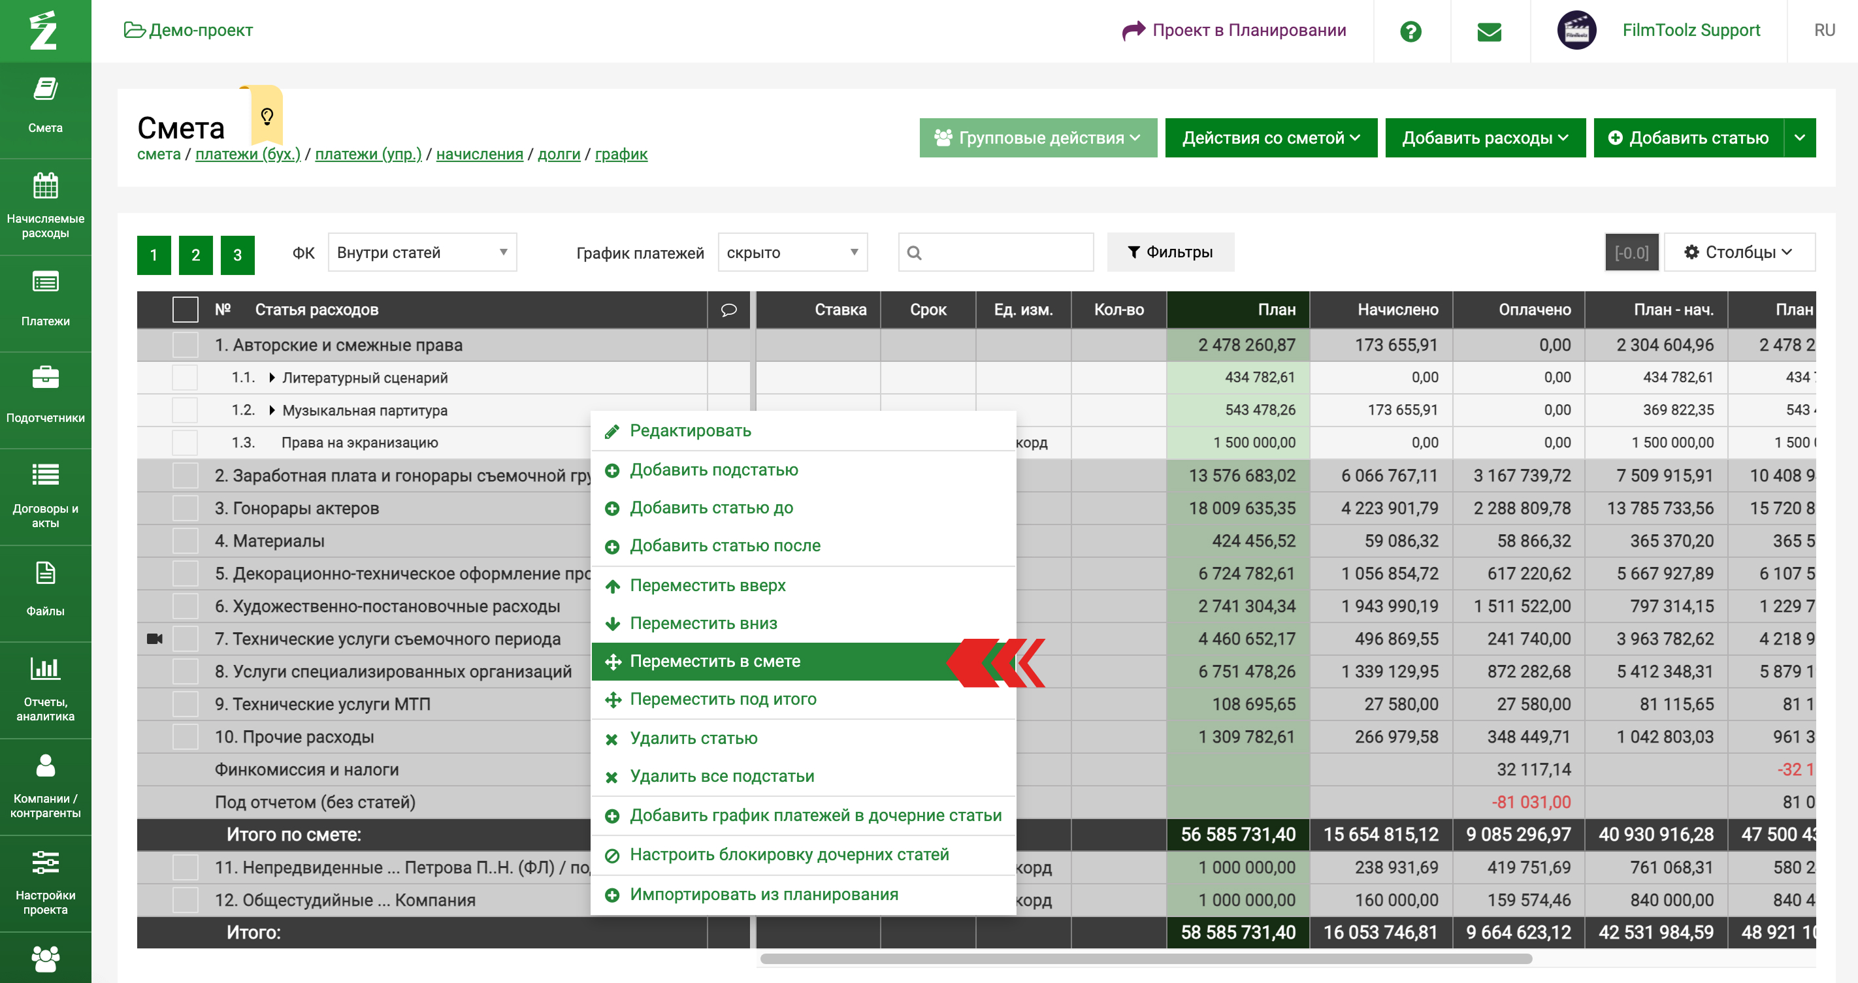Click the pencil icon next to Редактировать
The image size is (1858, 983).
[611, 432]
